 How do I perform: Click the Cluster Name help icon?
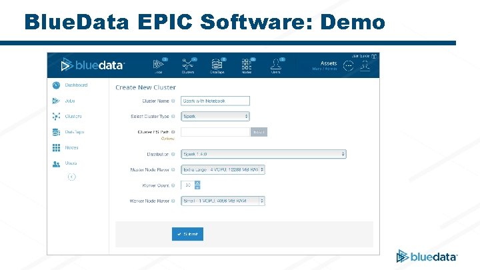coord(173,101)
